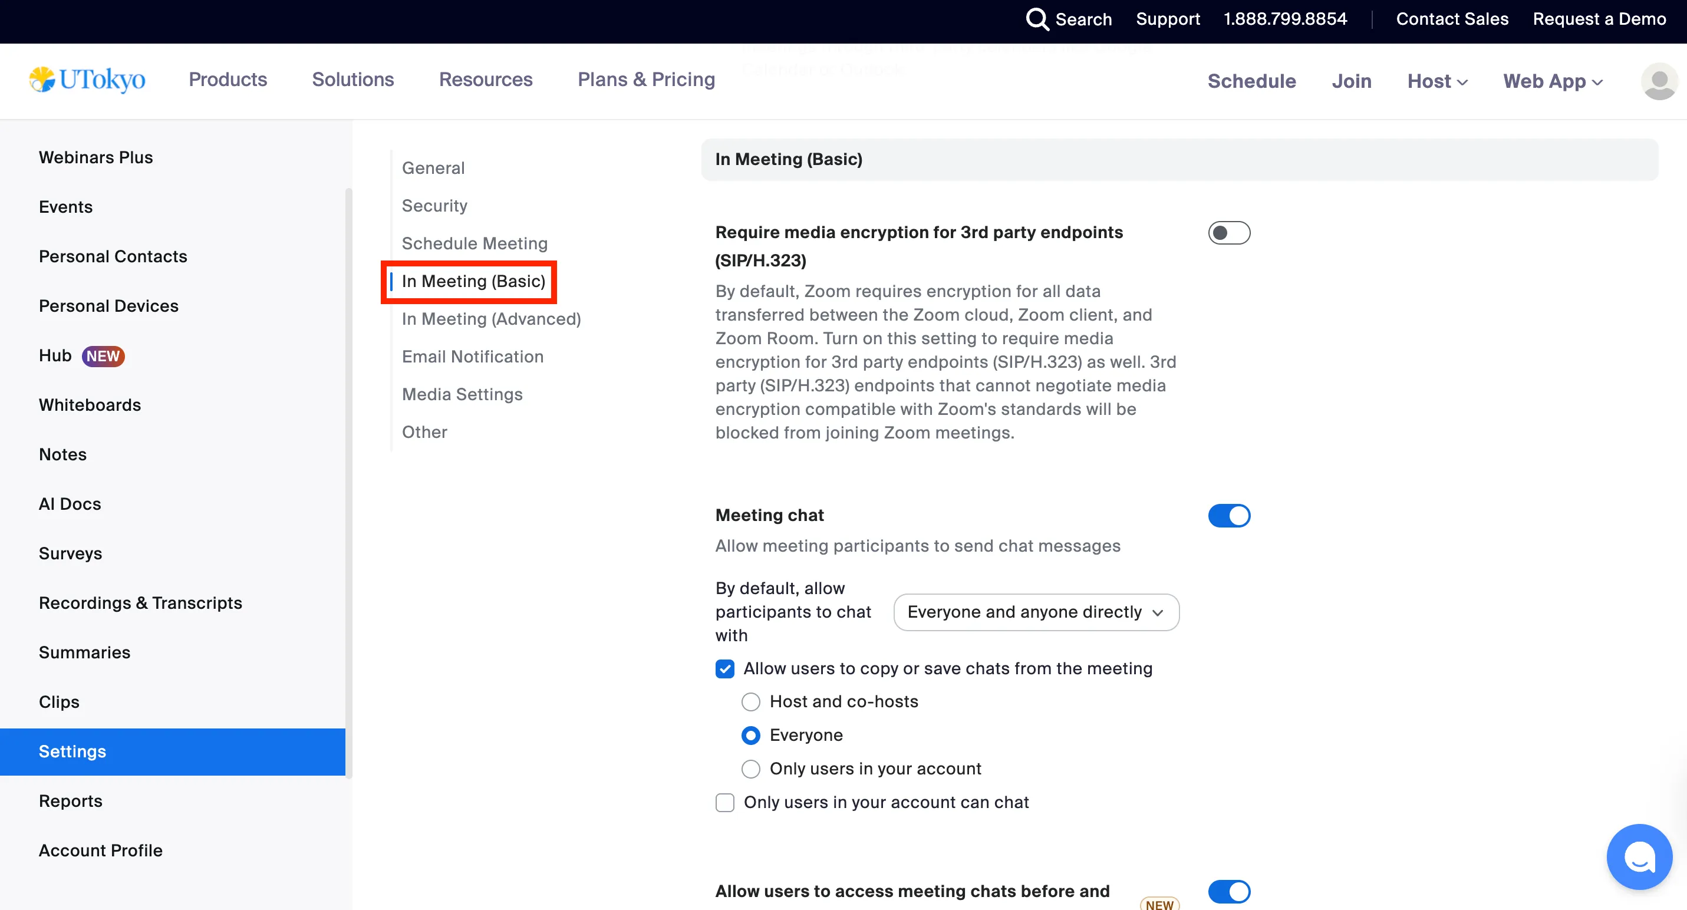
Task: Go to the Security settings tab
Action: tap(434, 206)
